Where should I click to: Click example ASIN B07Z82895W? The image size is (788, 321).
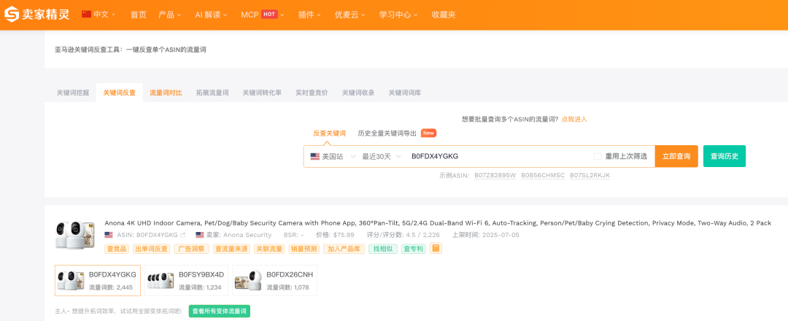click(495, 175)
